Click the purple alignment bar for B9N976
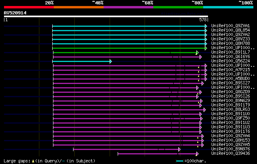257x164 pixels. click(x=126, y=150)
